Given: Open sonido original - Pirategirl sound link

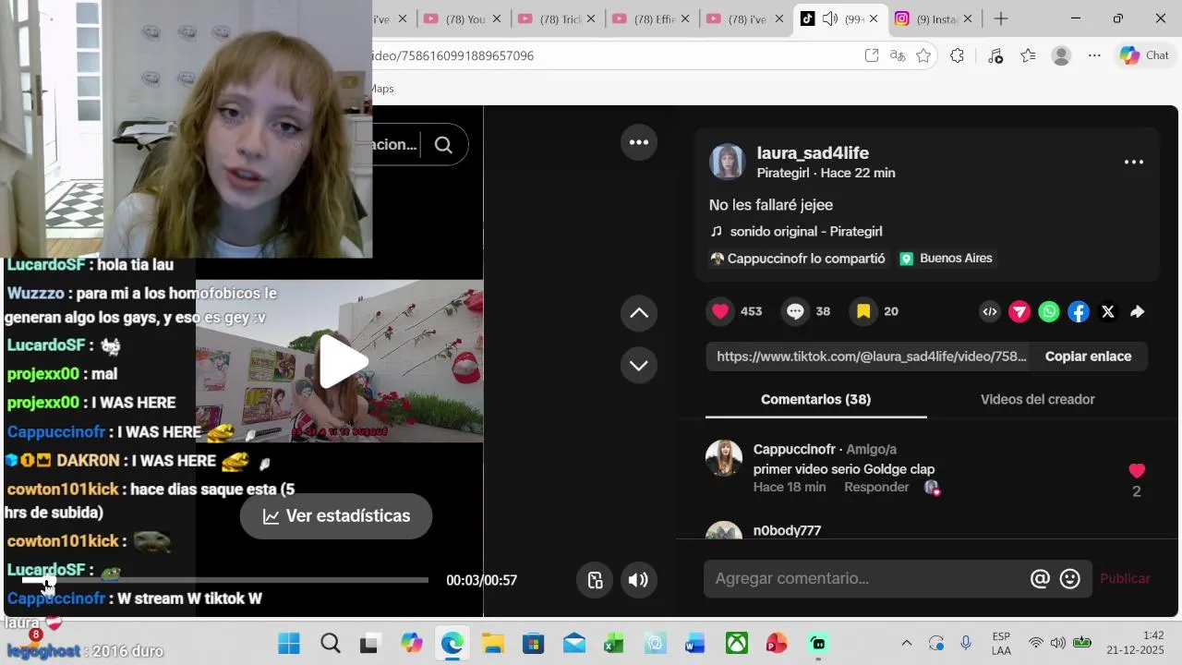Looking at the screenshot, I should click(x=806, y=232).
